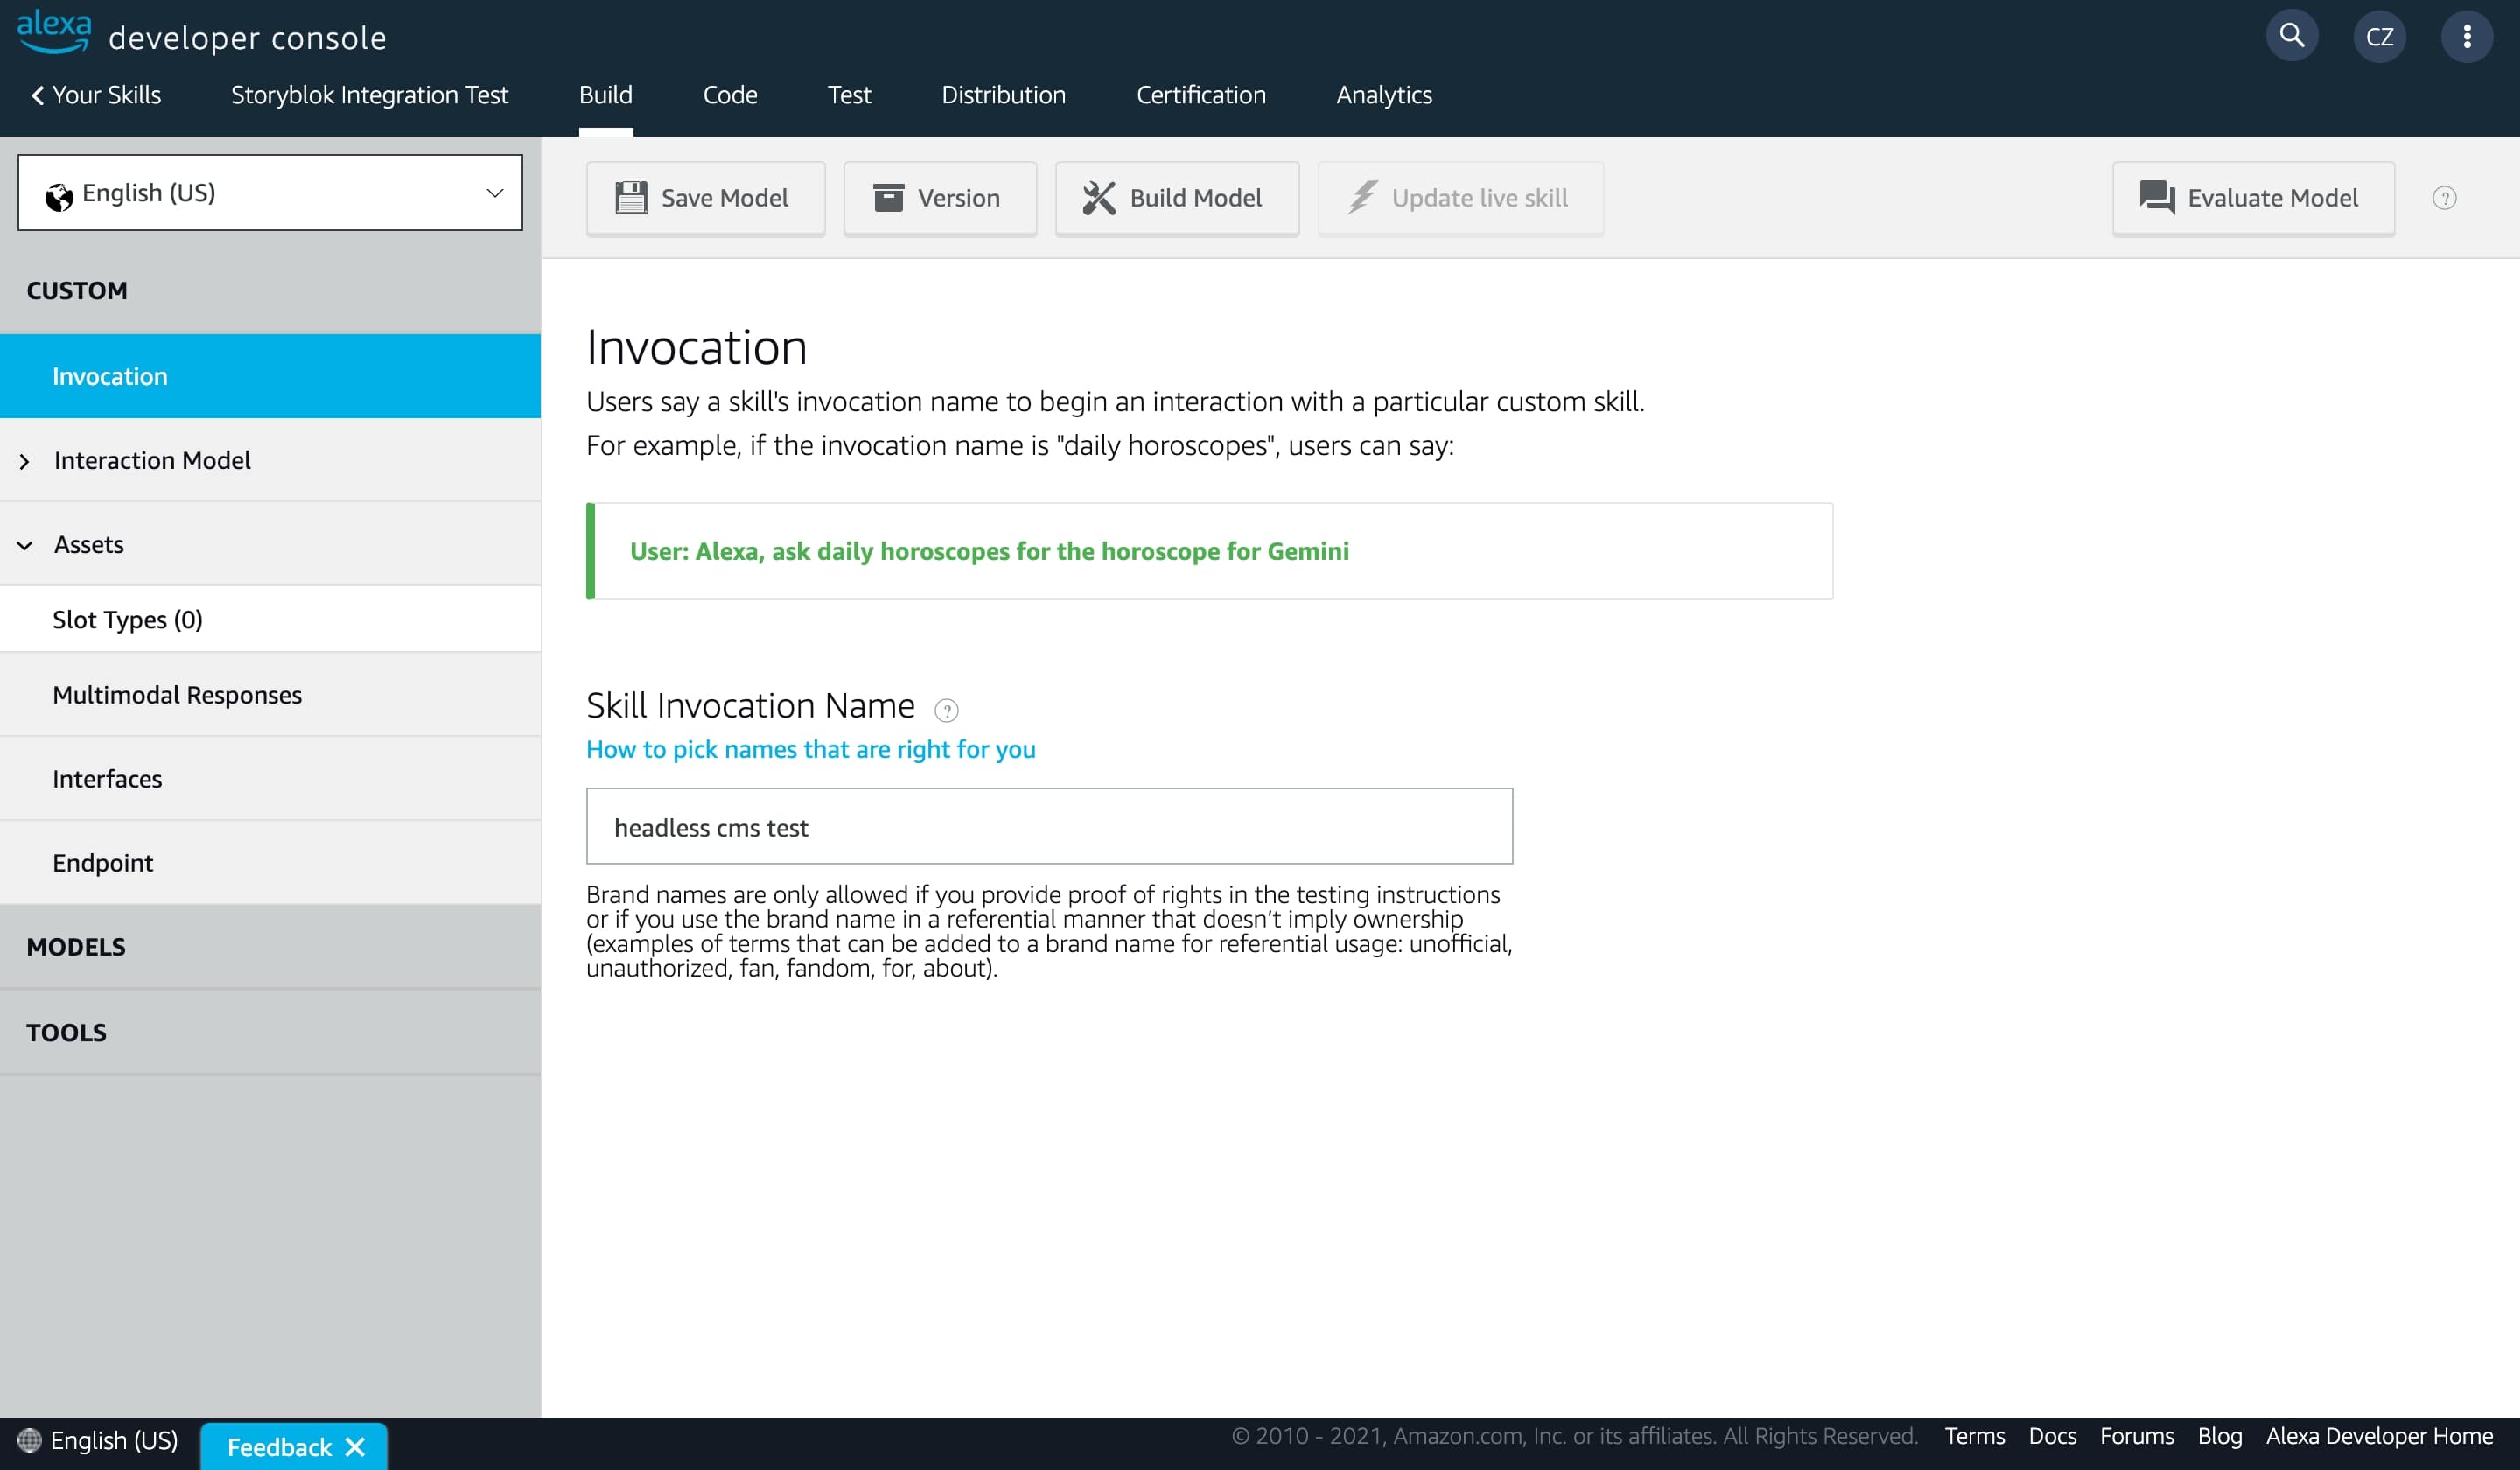The width and height of the screenshot is (2520, 1470).
Task: Open Endpoint in the sidebar
Action: [x=270, y=863]
